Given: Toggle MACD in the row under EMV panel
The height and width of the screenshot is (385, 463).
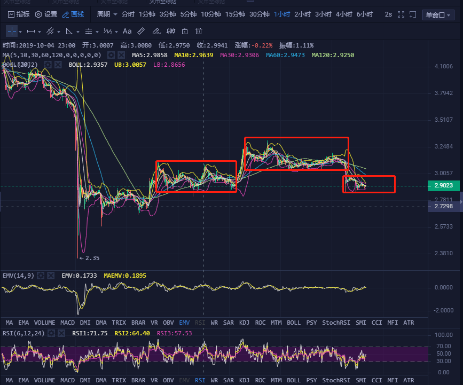Looking at the screenshot, I should [x=67, y=323].
